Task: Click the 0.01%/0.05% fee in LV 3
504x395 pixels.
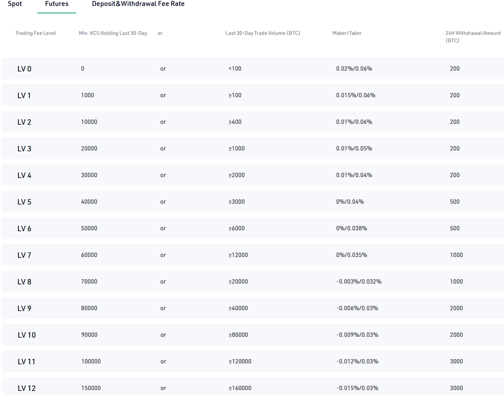Action: pyautogui.click(x=354, y=148)
